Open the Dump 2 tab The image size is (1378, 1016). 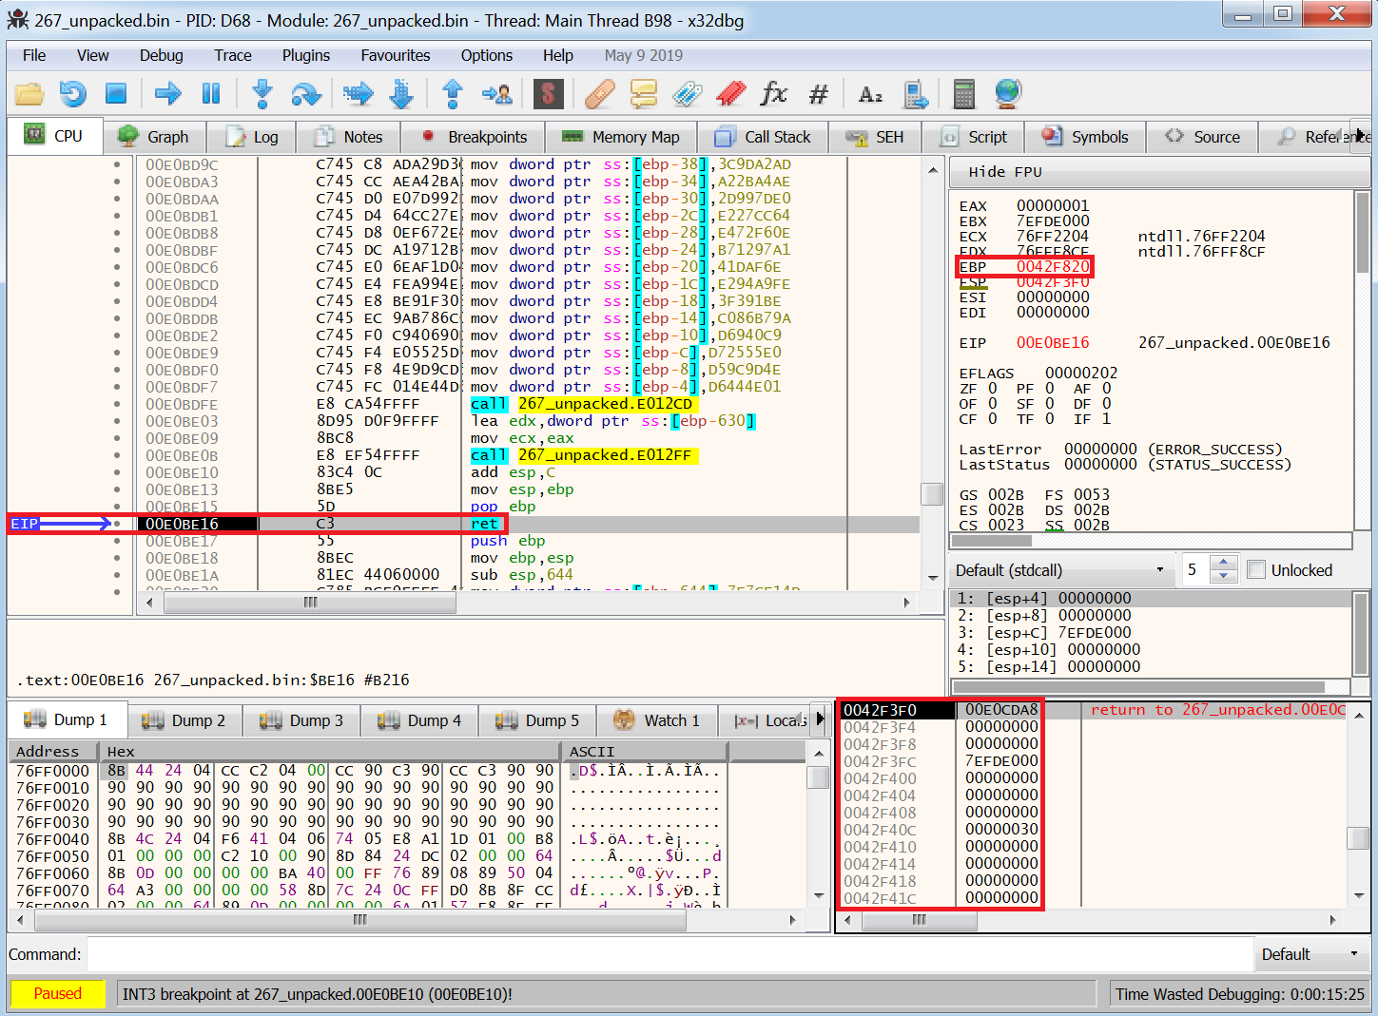(x=184, y=720)
